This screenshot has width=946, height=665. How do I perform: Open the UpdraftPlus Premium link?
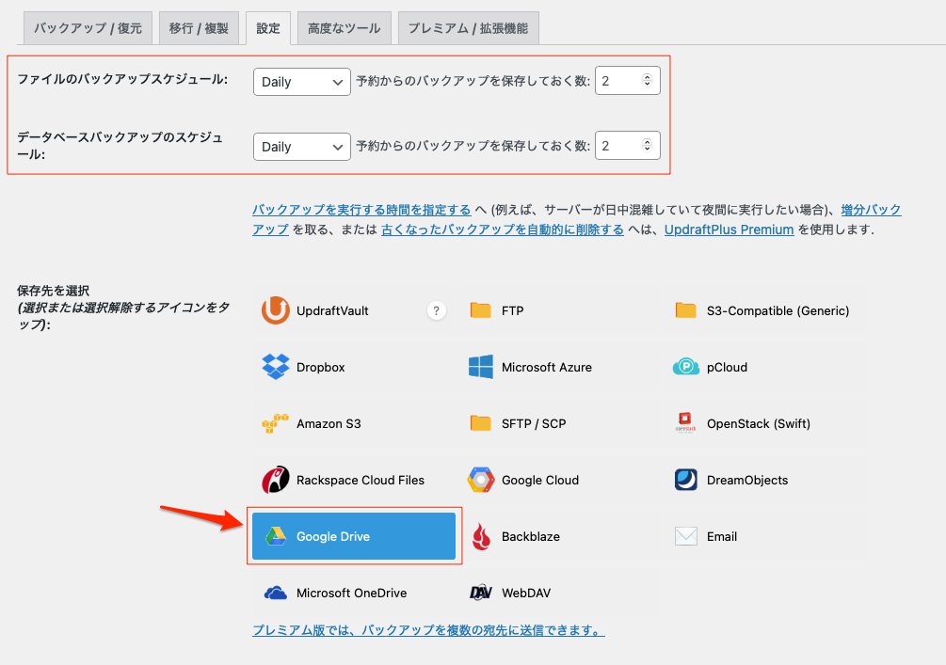pyautogui.click(x=729, y=230)
